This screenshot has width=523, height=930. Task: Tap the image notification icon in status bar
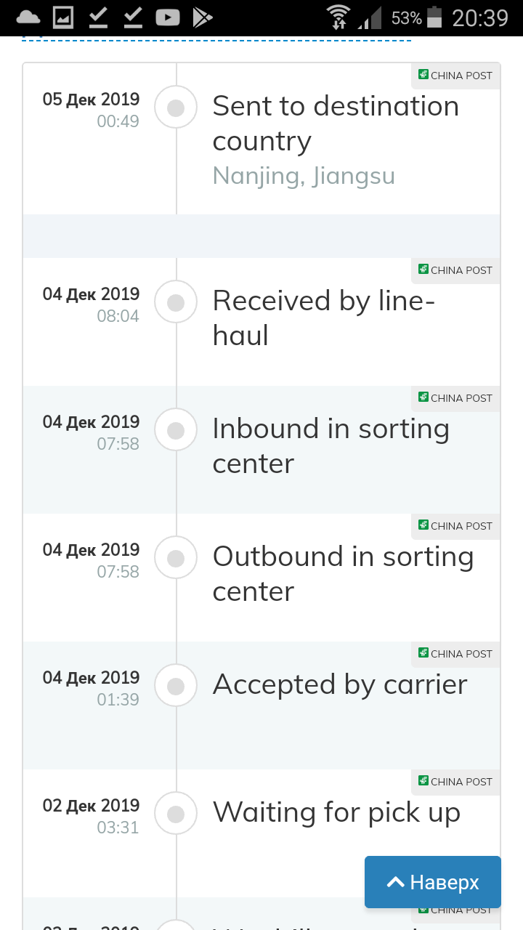63,17
